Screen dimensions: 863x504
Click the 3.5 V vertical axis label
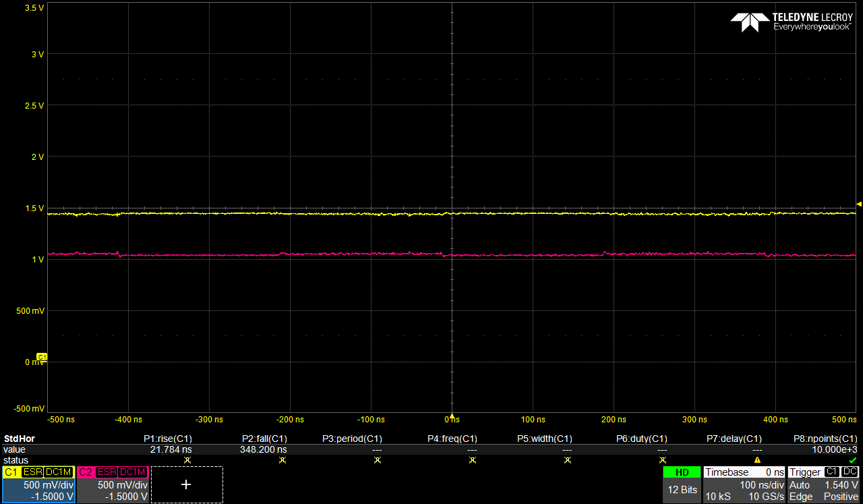click(34, 7)
